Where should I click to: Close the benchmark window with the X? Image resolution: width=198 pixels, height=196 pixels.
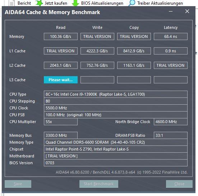pos(187,11)
